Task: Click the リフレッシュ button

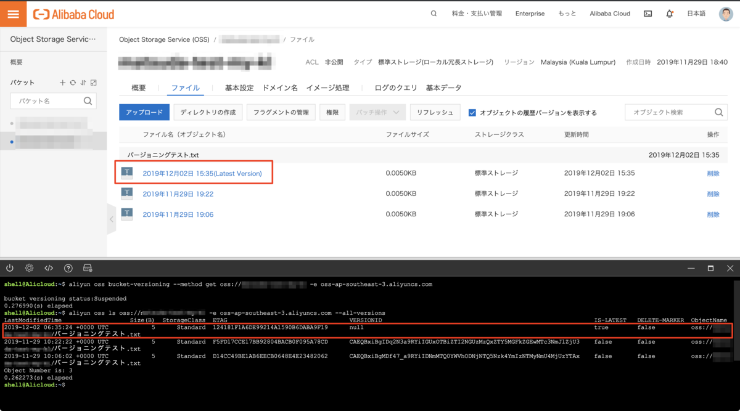Action: tap(435, 112)
